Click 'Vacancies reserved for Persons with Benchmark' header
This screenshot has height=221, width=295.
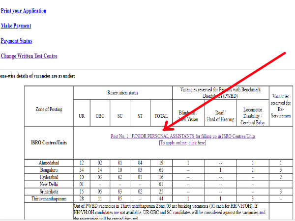[x=220, y=93]
